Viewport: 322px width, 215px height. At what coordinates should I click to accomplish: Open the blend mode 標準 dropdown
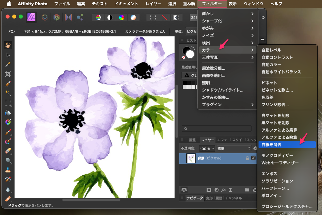click(234, 149)
